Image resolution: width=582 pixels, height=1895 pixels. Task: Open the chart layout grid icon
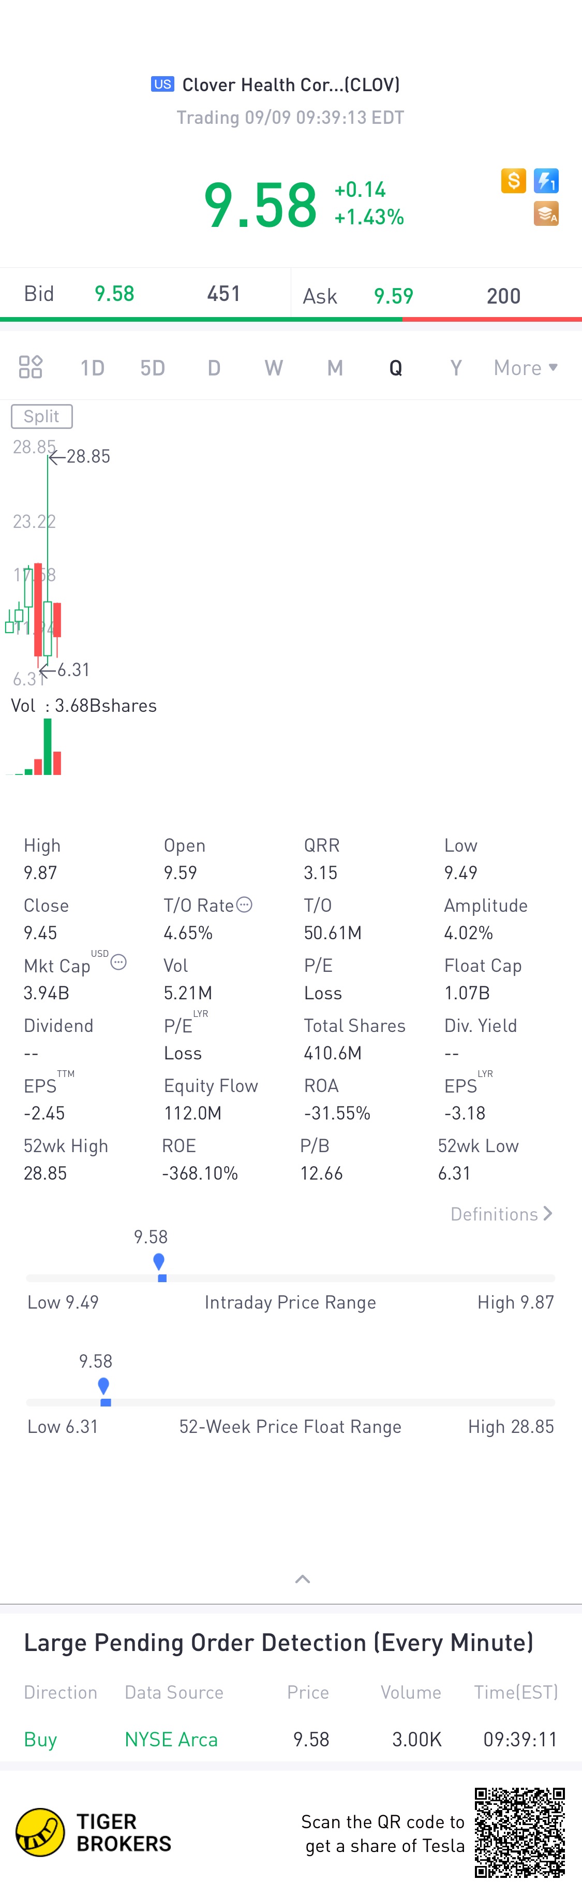[30, 366]
